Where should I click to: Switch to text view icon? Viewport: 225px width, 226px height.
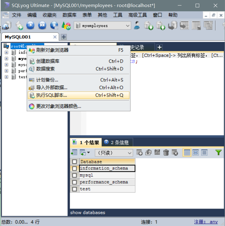pyautogui.click(x=204, y=153)
